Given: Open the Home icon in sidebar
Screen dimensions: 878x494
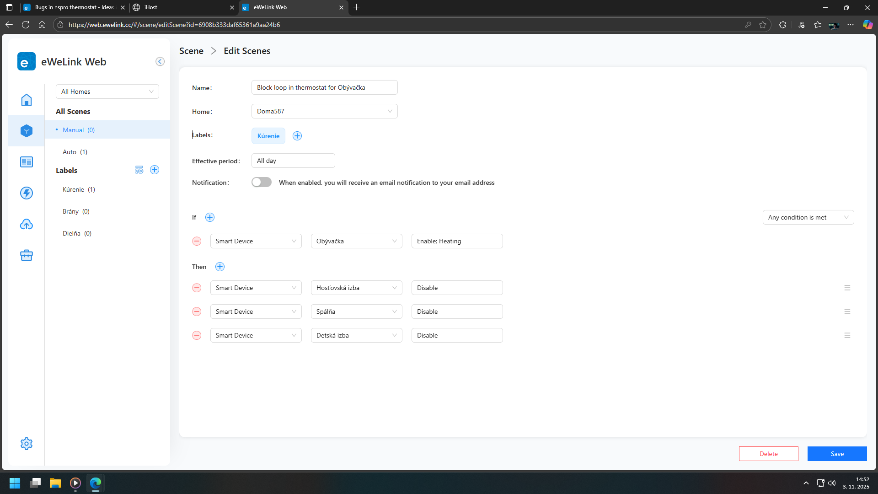Looking at the screenshot, I should 27,100.
